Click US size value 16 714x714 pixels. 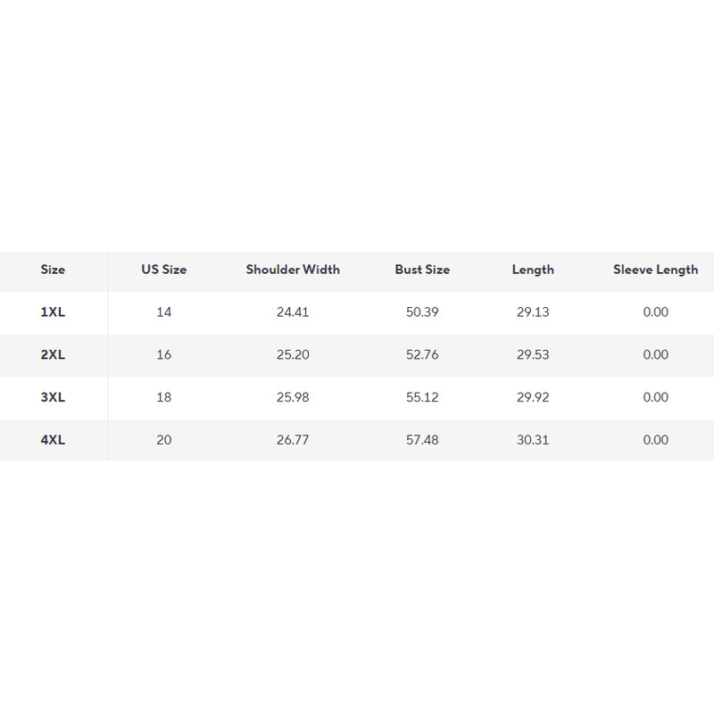[x=164, y=355]
